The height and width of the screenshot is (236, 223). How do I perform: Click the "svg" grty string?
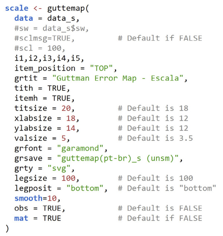[x=59, y=168]
